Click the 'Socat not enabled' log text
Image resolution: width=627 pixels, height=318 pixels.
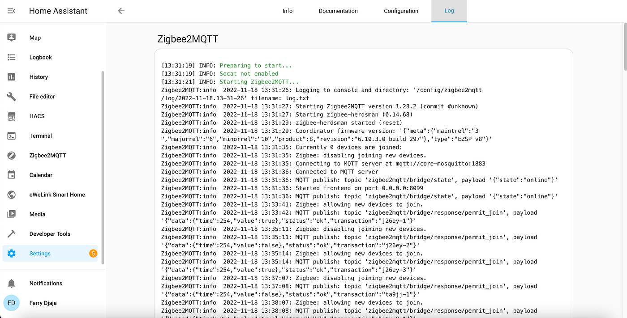tap(249, 73)
